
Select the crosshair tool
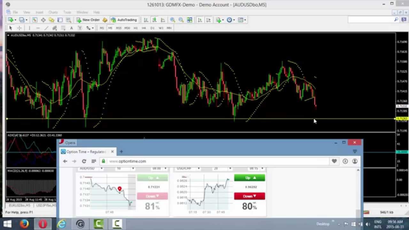(x=19, y=28)
